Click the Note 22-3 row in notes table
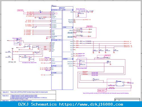142x107 pixels. coord(28,101)
